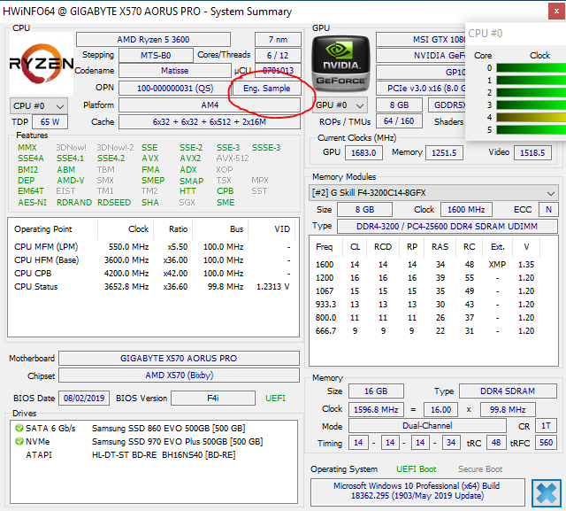Screen dimensions: 566x511
Task: Click the Stepping MTS-B0 field
Action: (x=156, y=55)
